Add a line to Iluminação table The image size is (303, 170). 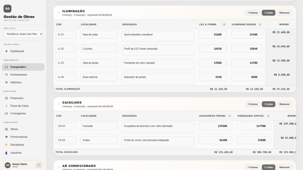point(269,13)
